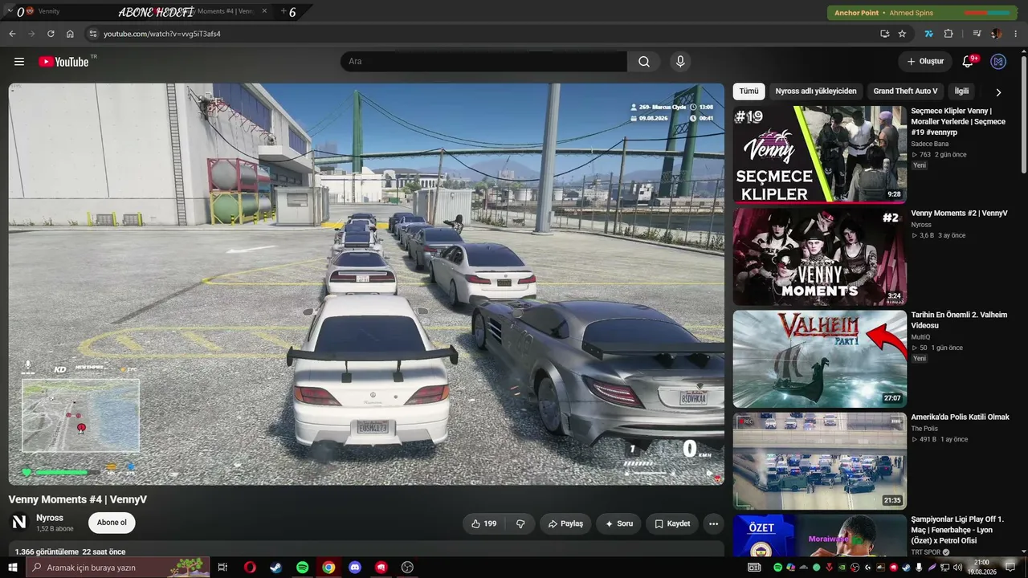Go back with the browser back arrow
This screenshot has width=1028, height=578.
pos(12,34)
